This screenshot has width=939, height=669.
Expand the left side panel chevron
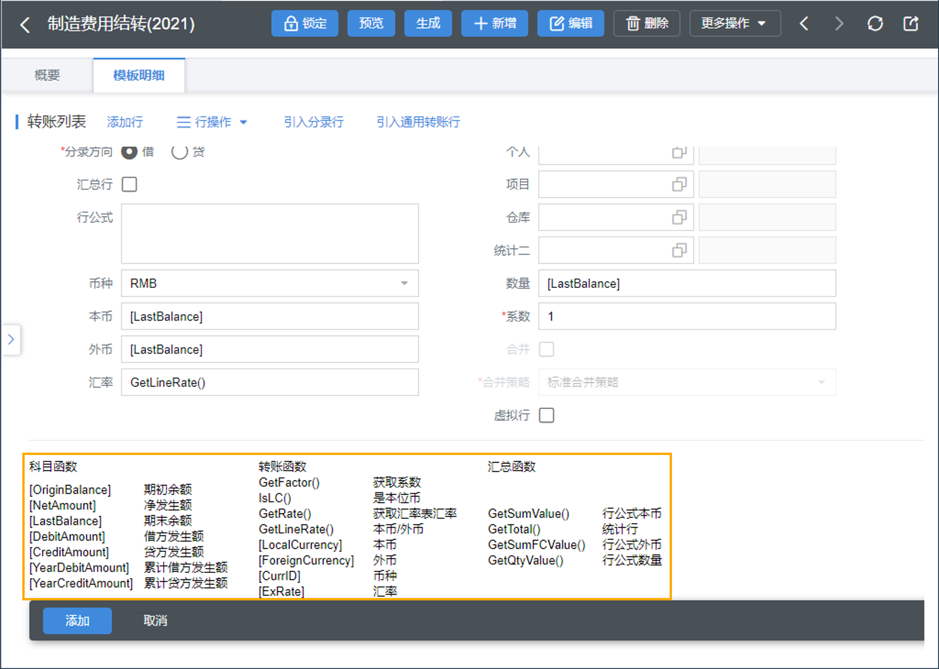(x=11, y=339)
